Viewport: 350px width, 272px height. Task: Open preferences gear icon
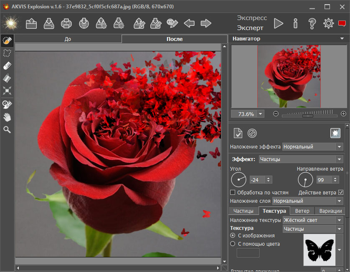pyautogui.click(x=328, y=23)
